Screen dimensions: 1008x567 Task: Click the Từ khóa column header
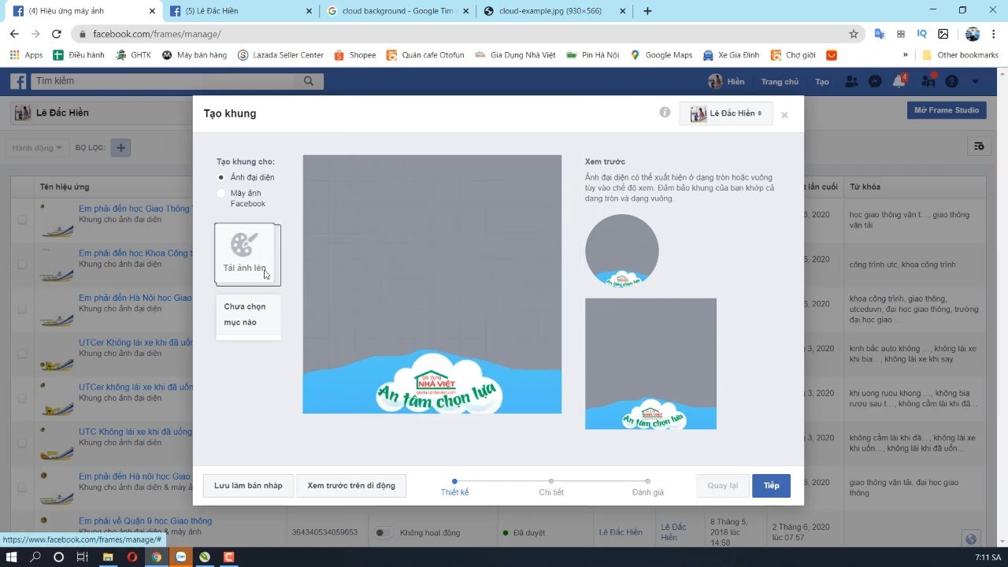coord(865,187)
